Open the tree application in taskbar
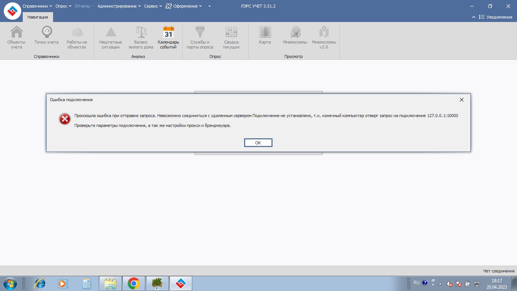This screenshot has width=517, height=291. point(157,283)
